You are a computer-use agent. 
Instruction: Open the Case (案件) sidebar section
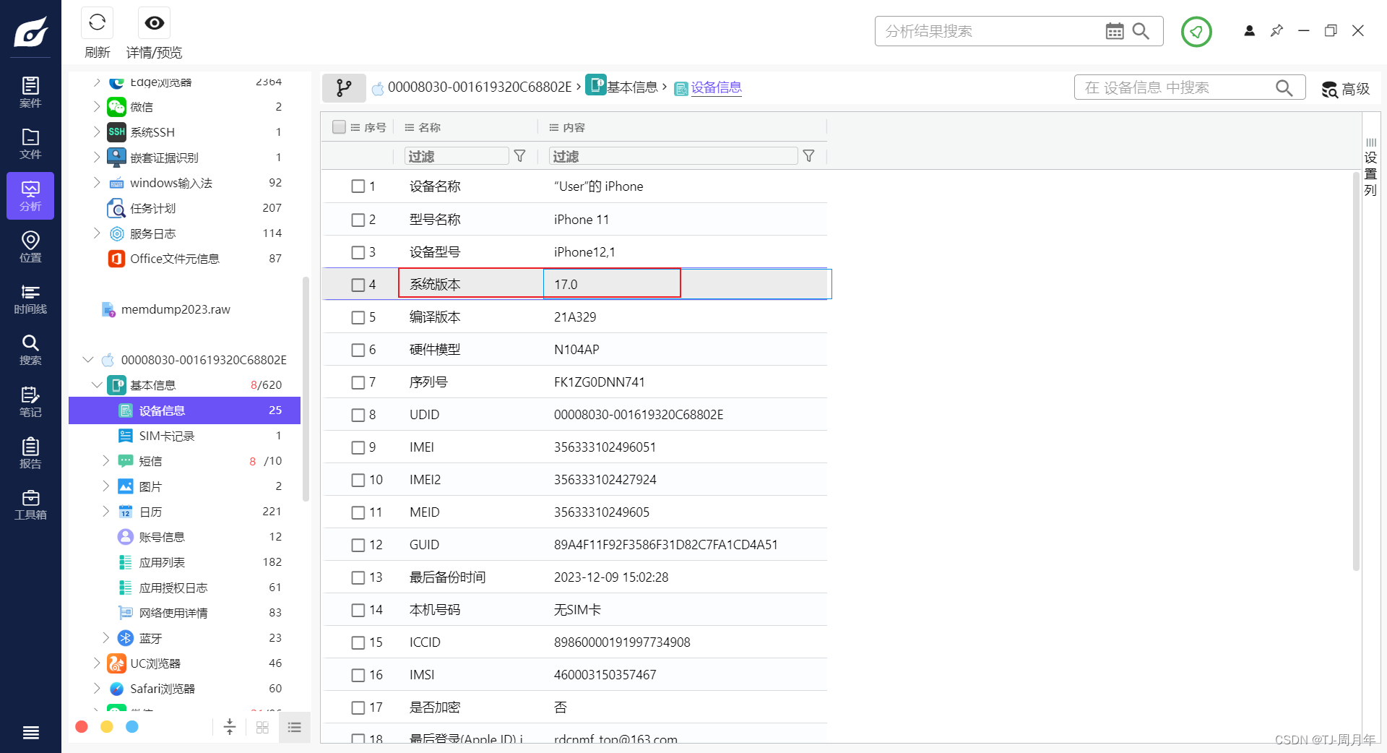click(30, 92)
